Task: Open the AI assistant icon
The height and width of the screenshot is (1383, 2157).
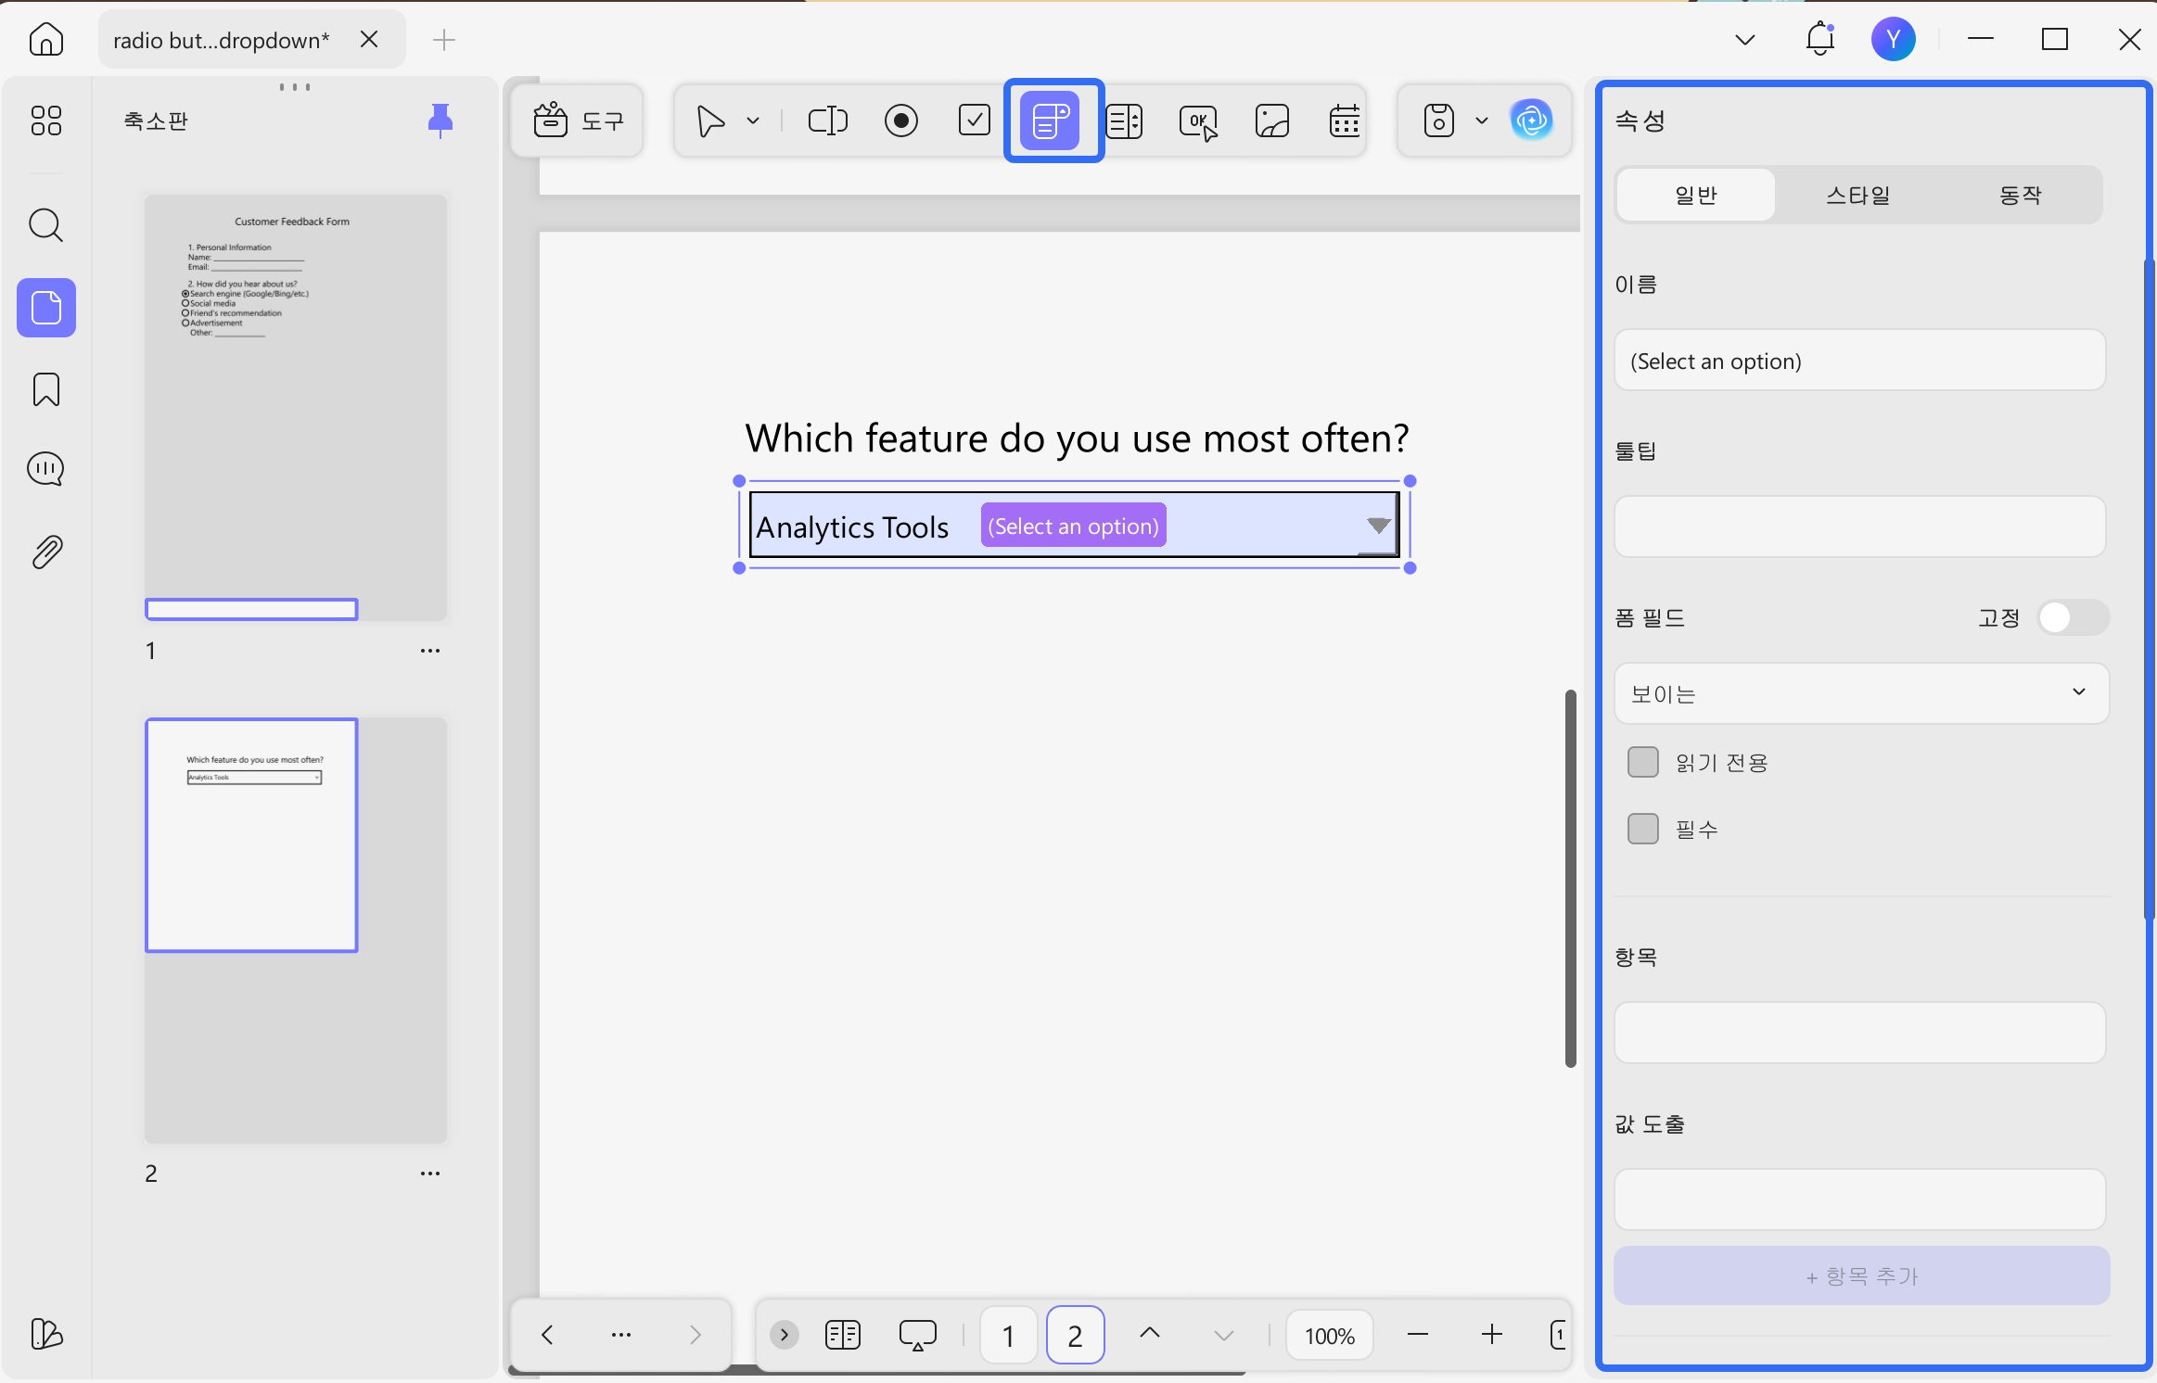Action: click(x=1532, y=120)
